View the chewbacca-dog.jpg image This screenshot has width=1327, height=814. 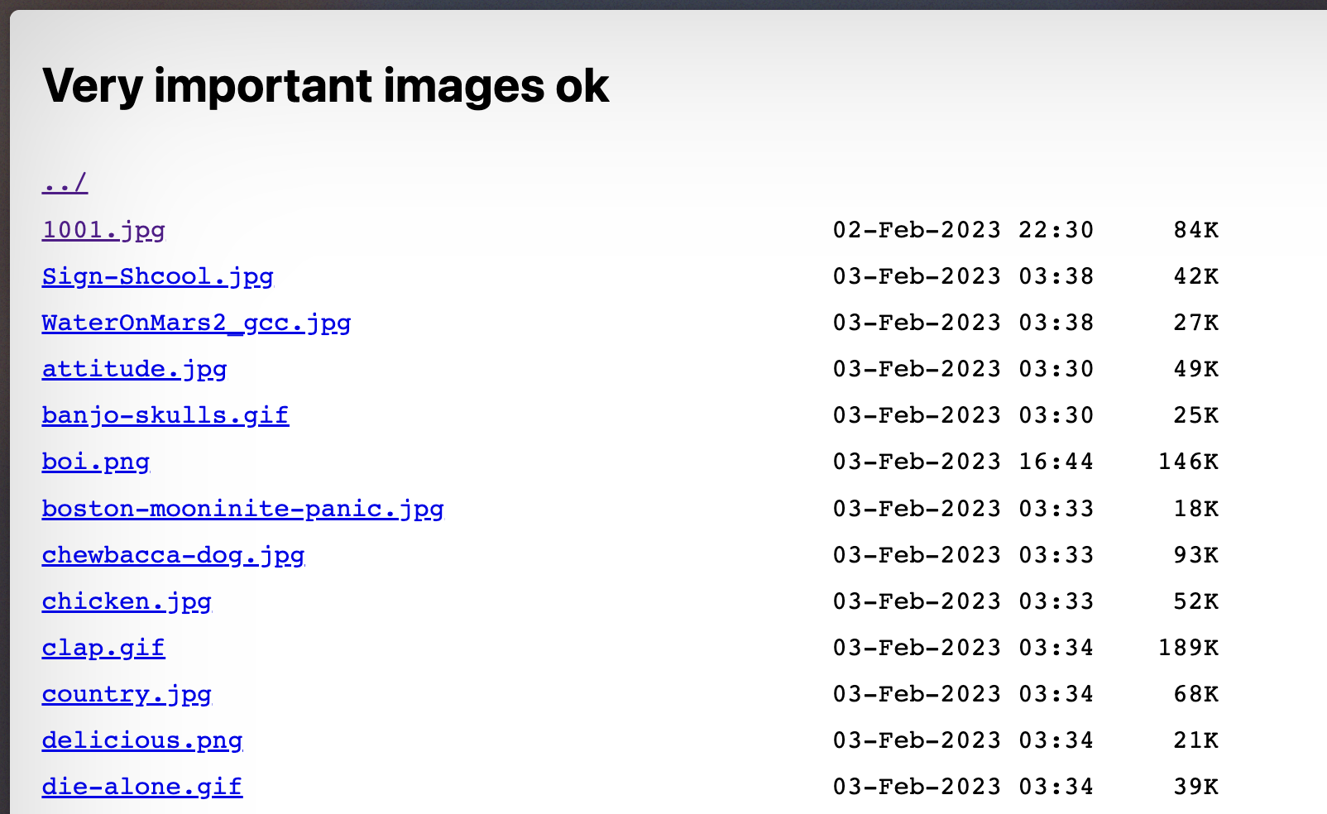click(173, 554)
